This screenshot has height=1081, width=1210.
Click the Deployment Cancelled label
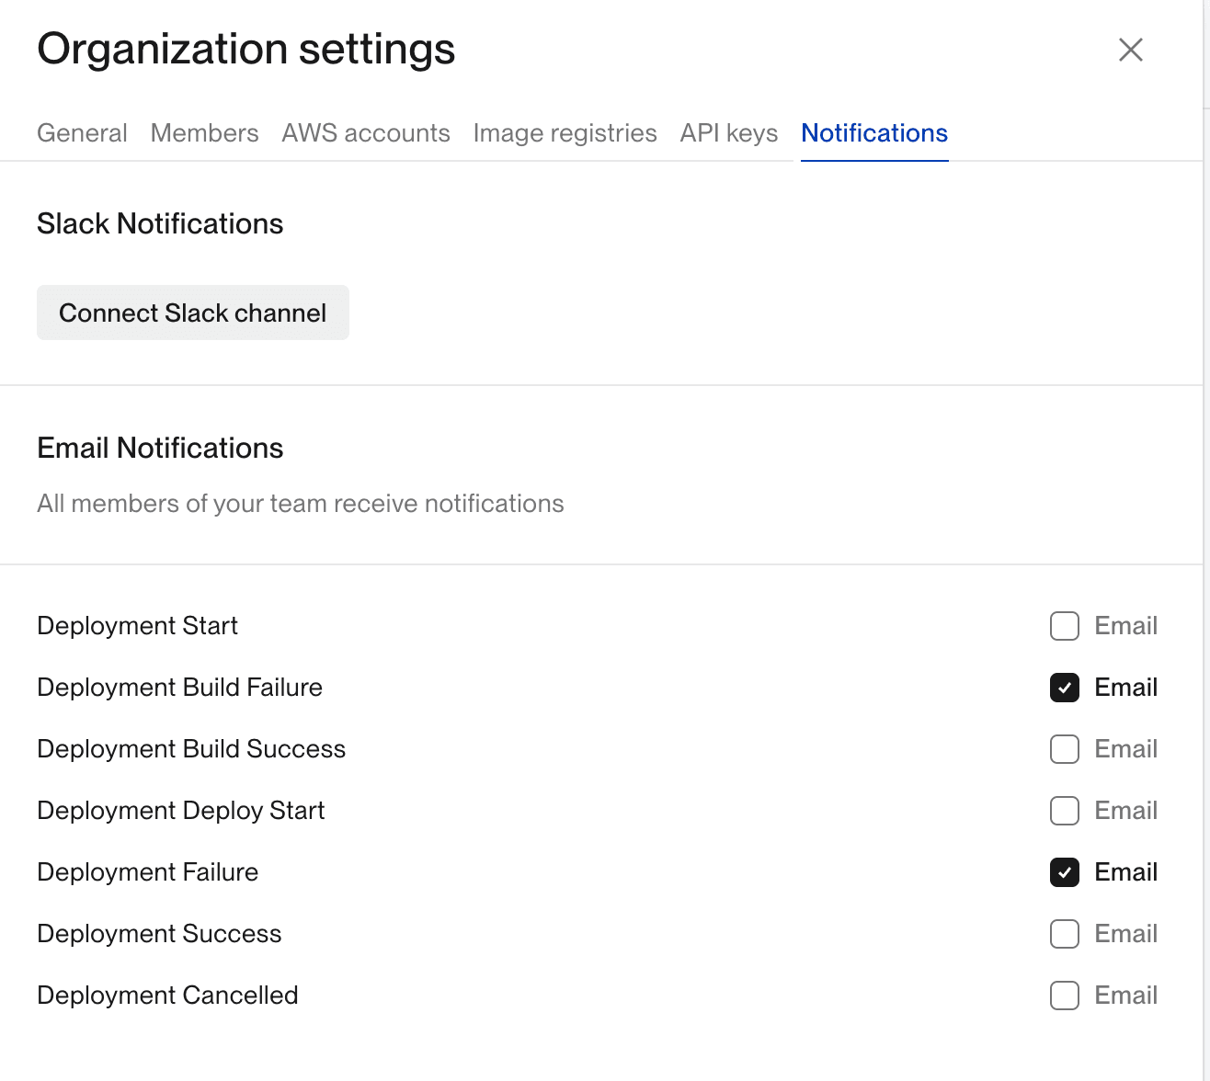tap(167, 996)
